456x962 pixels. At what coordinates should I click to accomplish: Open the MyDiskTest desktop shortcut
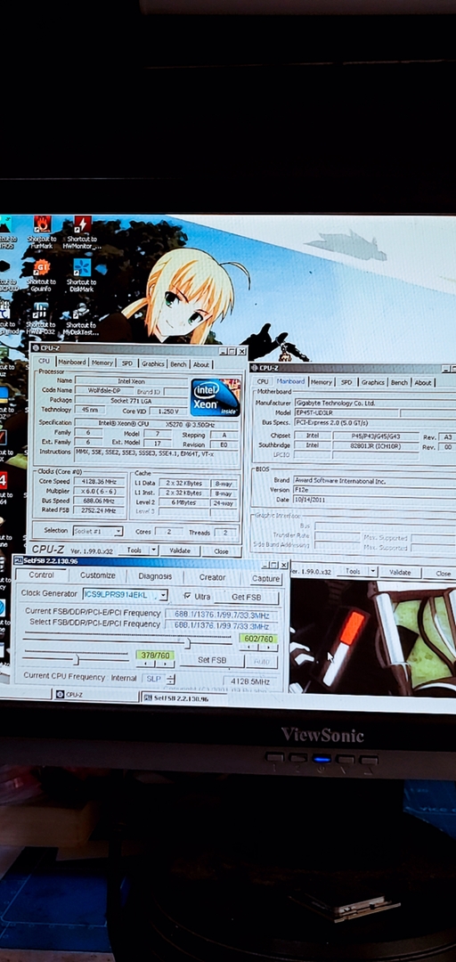(81, 319)
